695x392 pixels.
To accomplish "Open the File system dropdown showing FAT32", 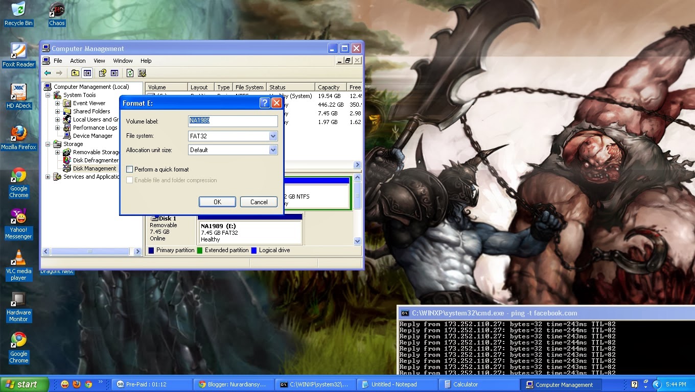I will point(273,136).
